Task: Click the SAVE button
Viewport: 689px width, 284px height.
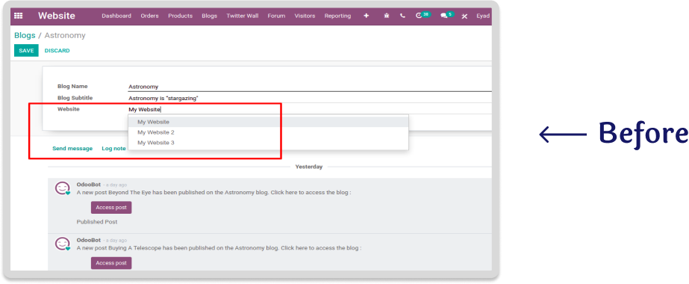Action: [26, 51]
